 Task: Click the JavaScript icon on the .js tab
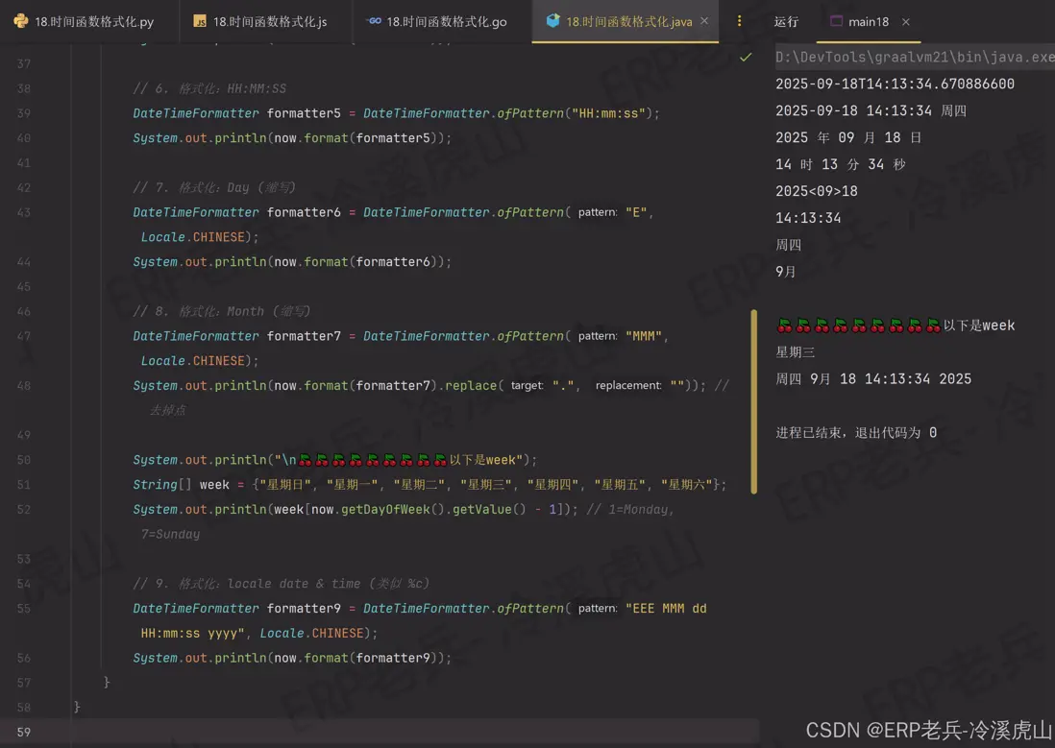[x=198, y=20]
